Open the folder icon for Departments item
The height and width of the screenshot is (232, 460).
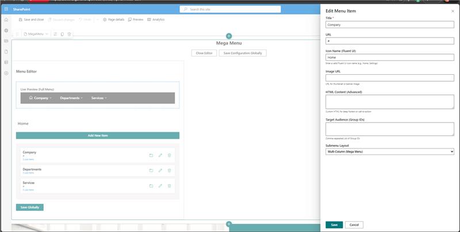(151, 170)
